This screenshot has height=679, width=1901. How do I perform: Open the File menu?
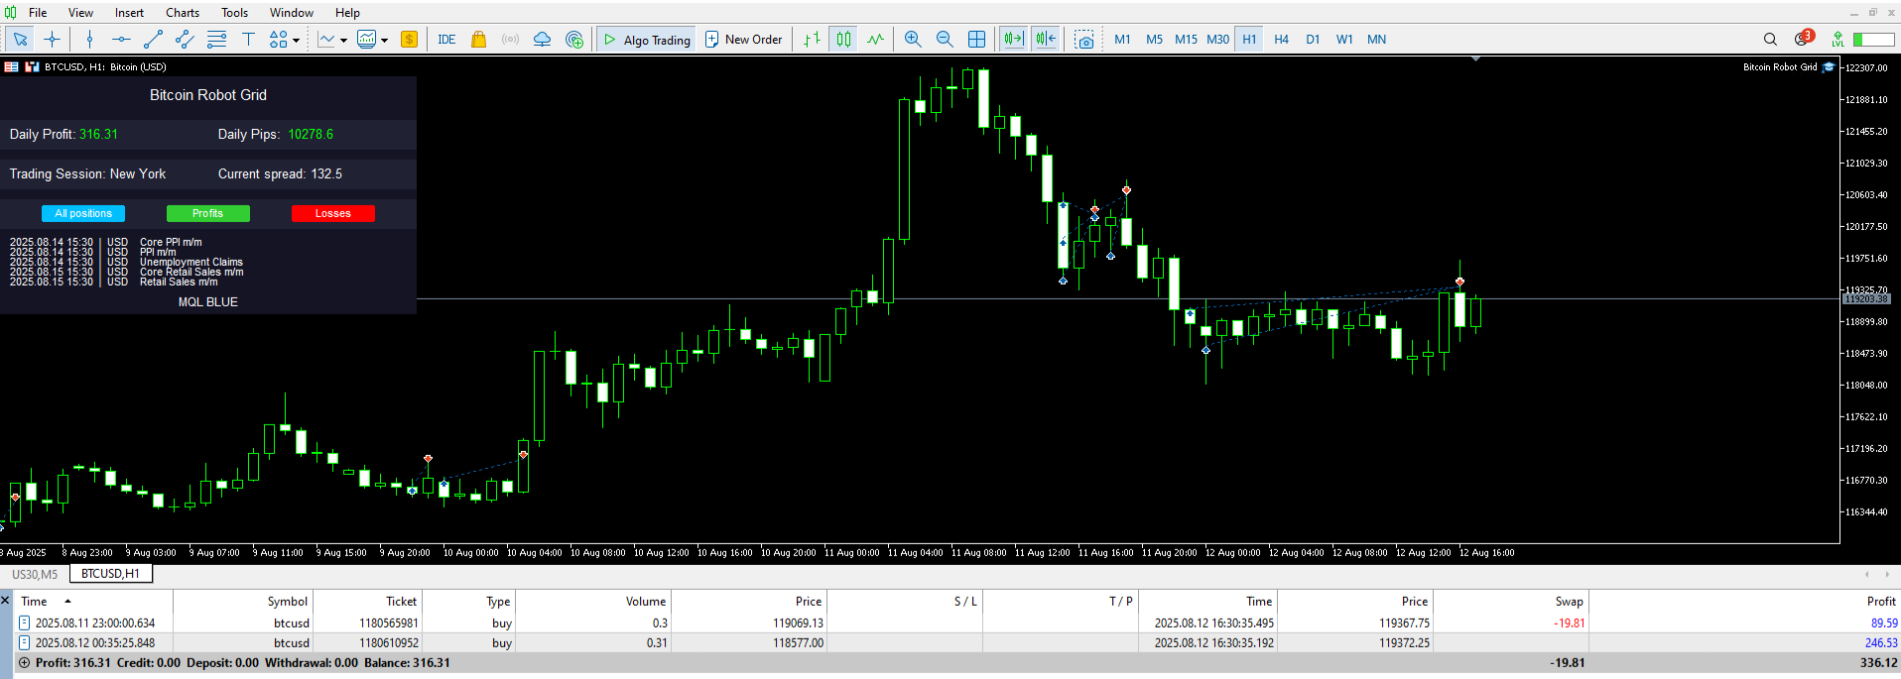(x=38, y=13)
